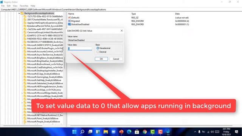Click BackgroundAccessApplications folder icon

click(22, 13)
